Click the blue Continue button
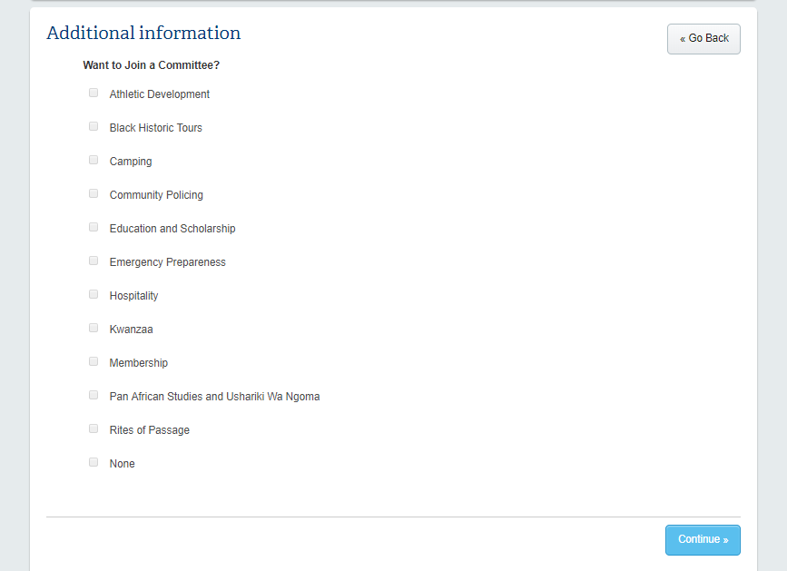The height and width of the screenshot is (571, 787). click(703, 539)
